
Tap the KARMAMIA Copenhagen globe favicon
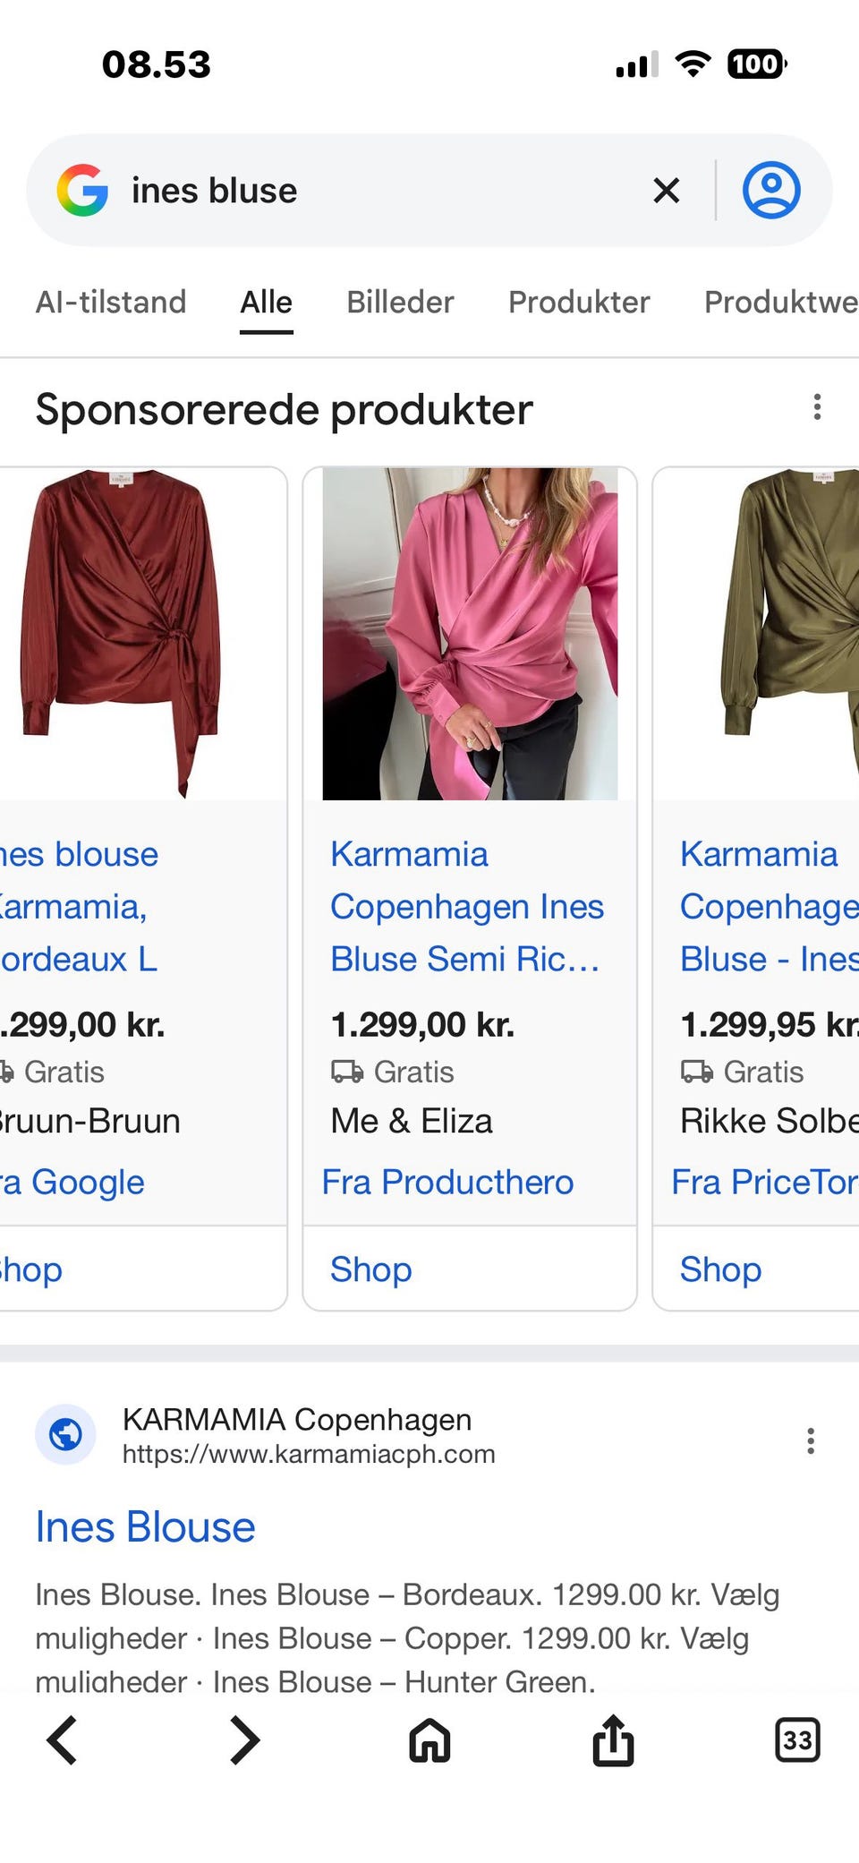65,1434
